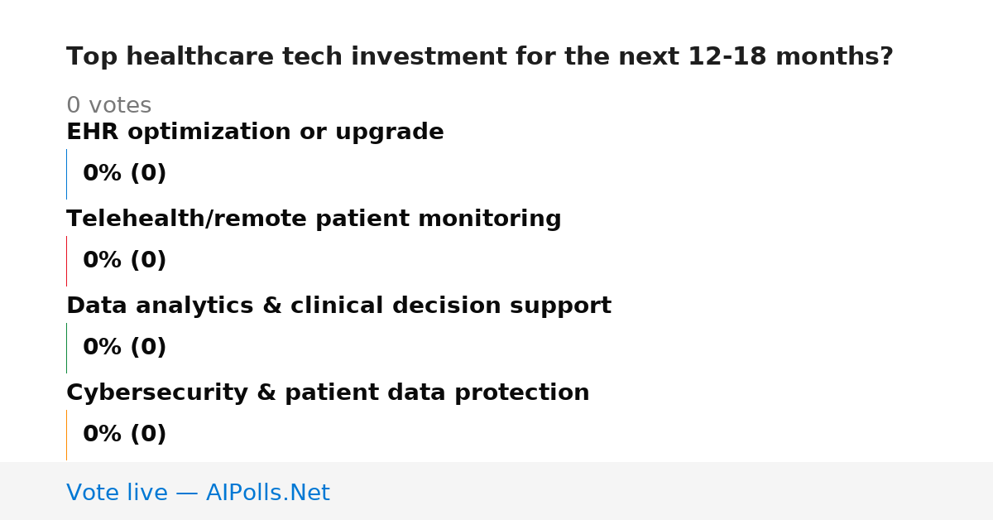Click the '(0)' vote count under EHR optimization
This screenshot has height=520, width=993.
tap(148, 174)
